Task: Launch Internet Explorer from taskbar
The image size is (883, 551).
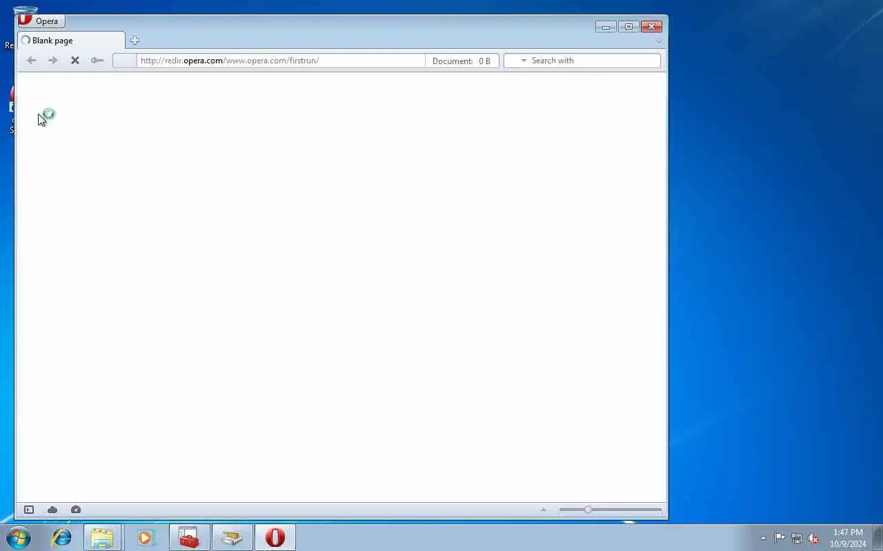Action: (x=62, y=537)
